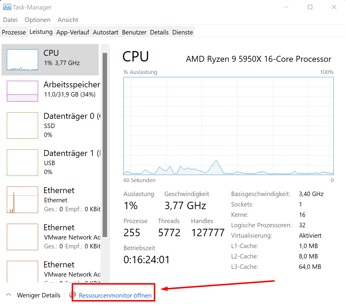
Task: Click the L3-Cache 64,0 MB value
Action: click(310, 267)
